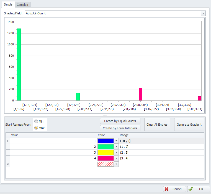Screen dimensions: 211x194
Task: Click the Generate Gradient button
Action: 189,125
